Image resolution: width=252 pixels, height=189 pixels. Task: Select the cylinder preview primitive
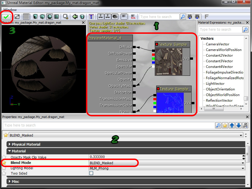pyautogui.click(x=35, y=17)
